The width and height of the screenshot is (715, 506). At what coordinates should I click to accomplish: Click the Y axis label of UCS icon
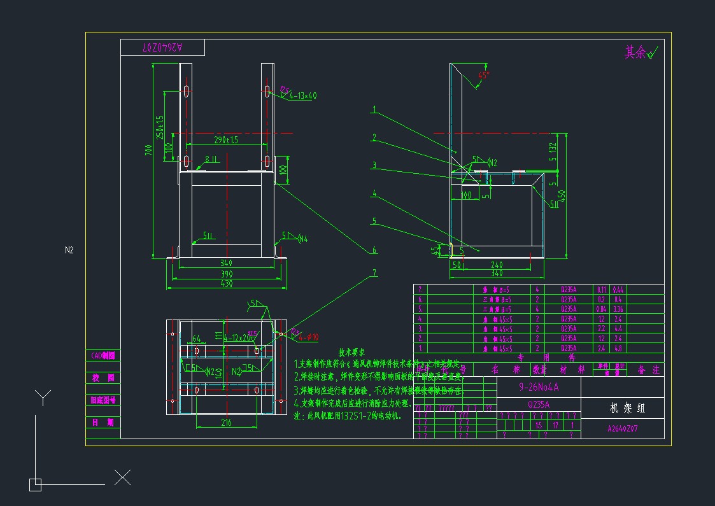pyautogui.click(x=42, y=397)
